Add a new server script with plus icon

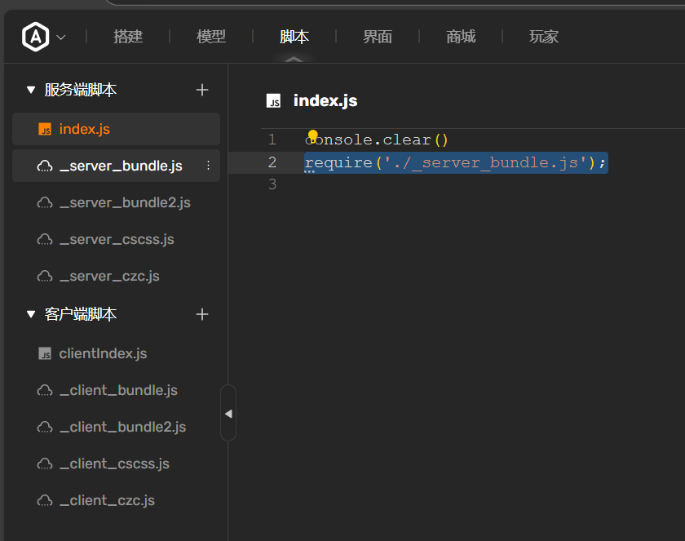202,90
